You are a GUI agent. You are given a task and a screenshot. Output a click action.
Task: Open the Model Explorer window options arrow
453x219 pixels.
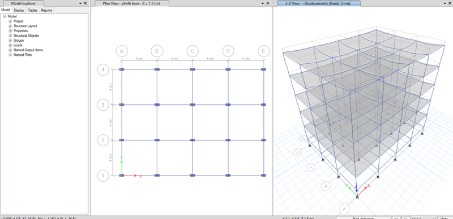tap(80, 3)
